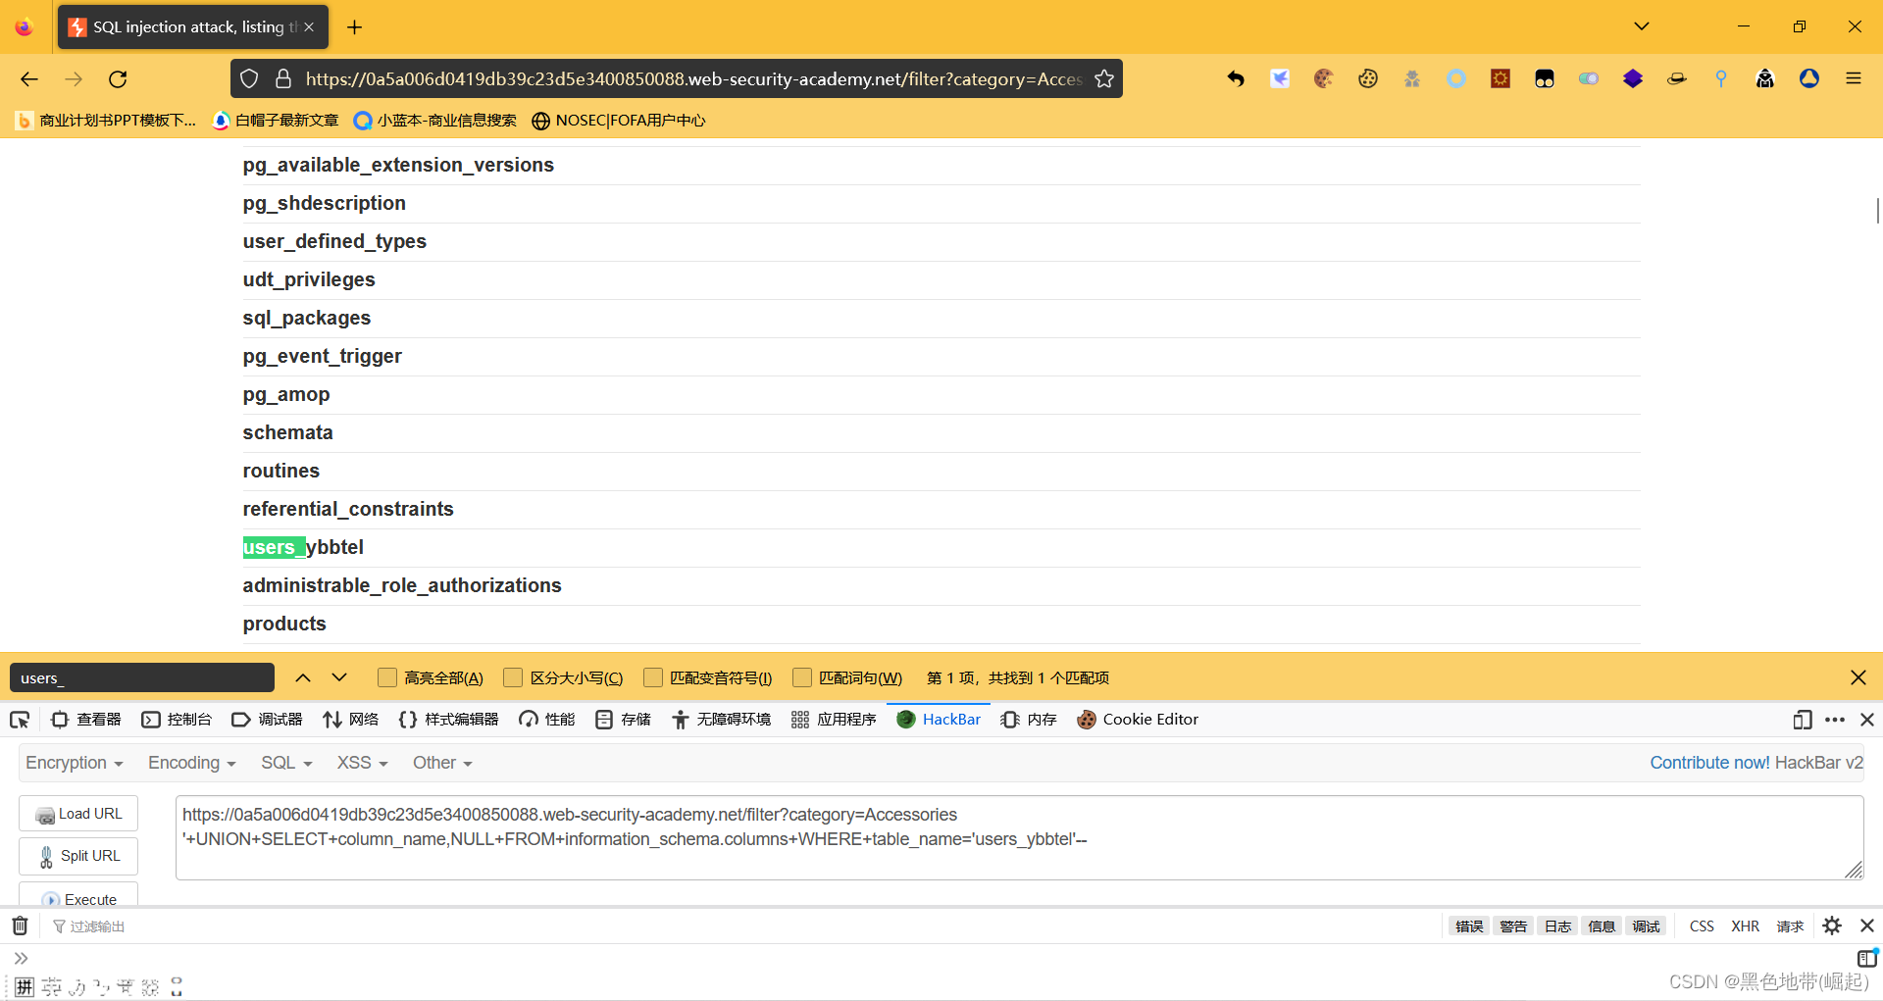Toggle the 警告 warnings filter
Image resolution: width=1883 pixels, height=1001 pixels.
(1513, 926)
